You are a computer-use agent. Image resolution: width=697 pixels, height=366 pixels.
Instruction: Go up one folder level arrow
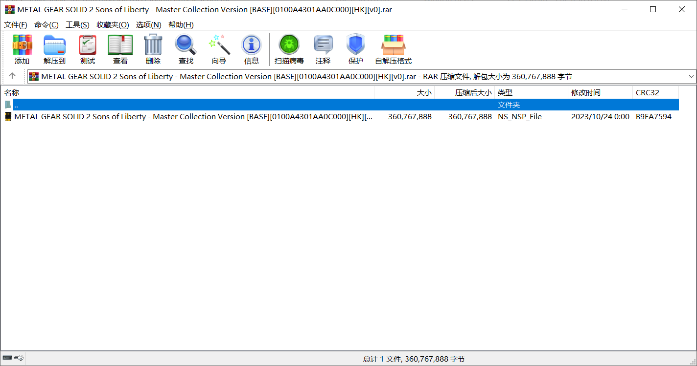(12, 76)
